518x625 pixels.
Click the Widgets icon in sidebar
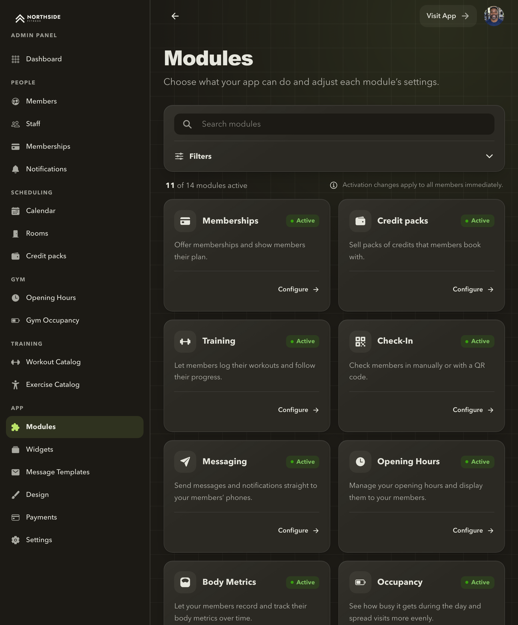(x=15, y=449)
